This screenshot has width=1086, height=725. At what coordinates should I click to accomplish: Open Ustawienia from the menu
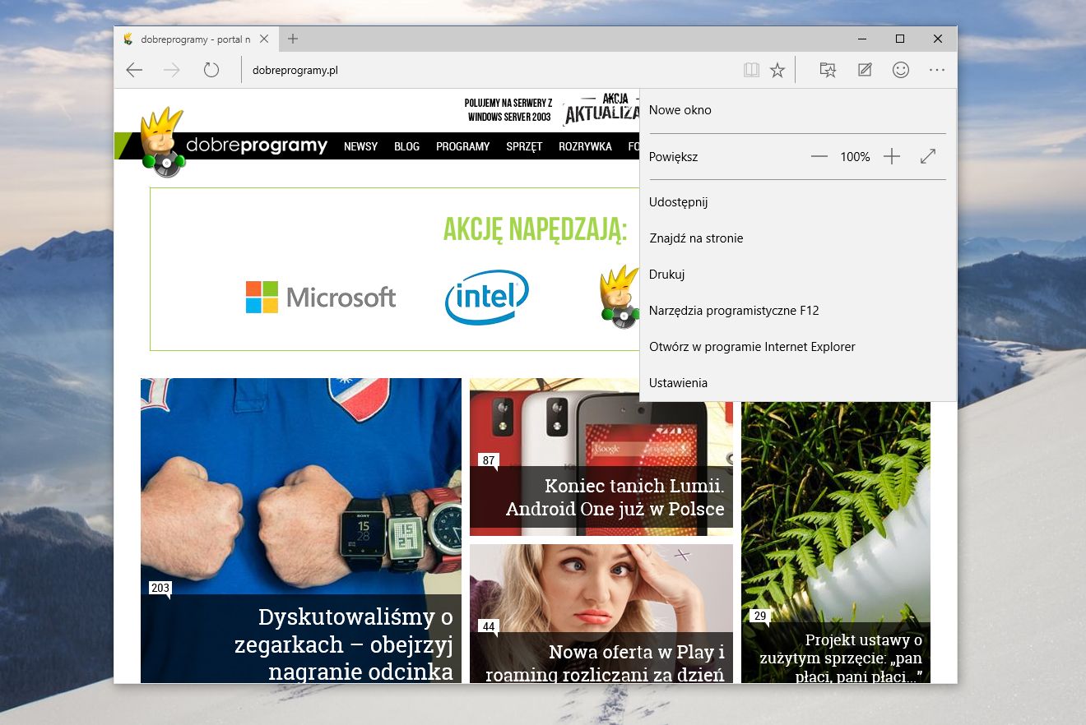(x=798, y=383)
